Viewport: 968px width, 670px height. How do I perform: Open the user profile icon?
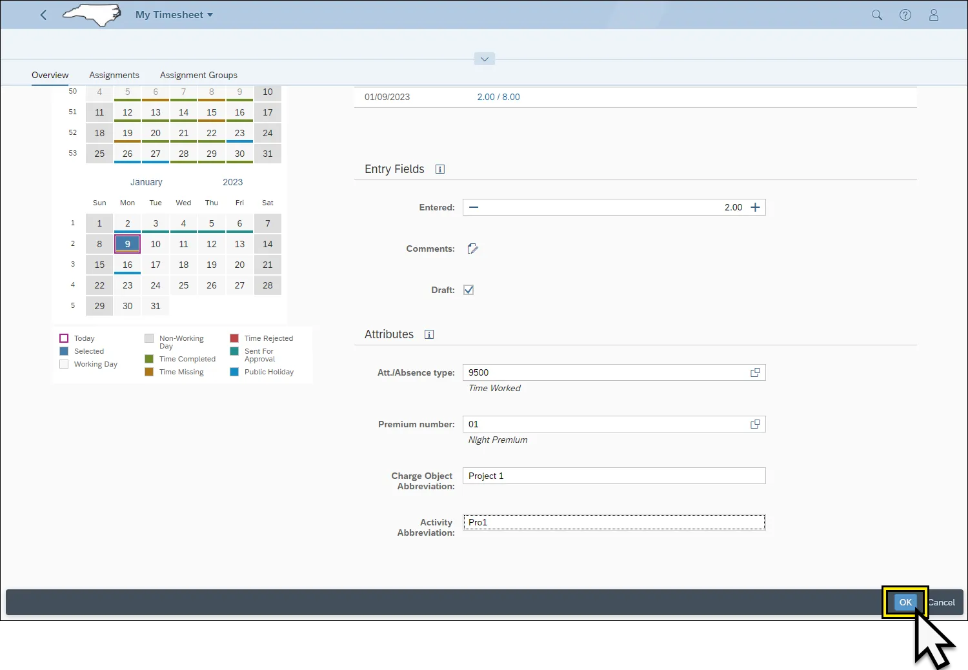pyautogui.click(x=934, y=15)
